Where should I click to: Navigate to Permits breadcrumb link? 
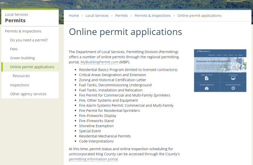(121, 16)
